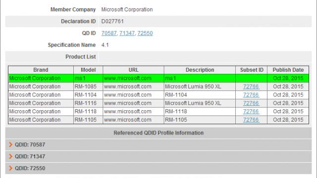Image resolution: width=317 pixels, height=178 pixels.
Task: Open QD ID link 71347
Action: (x=127, y=33)
